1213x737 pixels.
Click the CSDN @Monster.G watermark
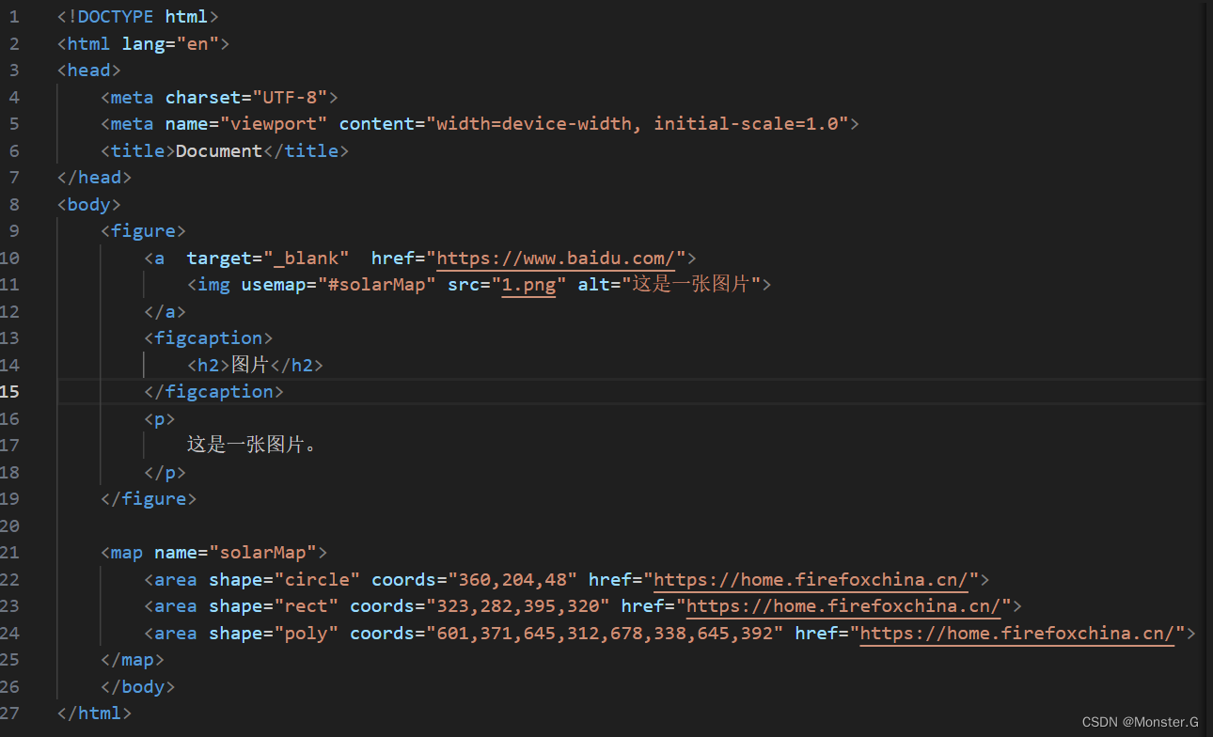tap(1141, 721)
